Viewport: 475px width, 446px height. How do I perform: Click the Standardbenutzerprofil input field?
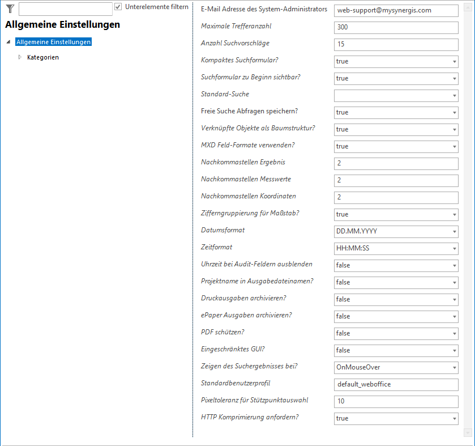point(396,384)
